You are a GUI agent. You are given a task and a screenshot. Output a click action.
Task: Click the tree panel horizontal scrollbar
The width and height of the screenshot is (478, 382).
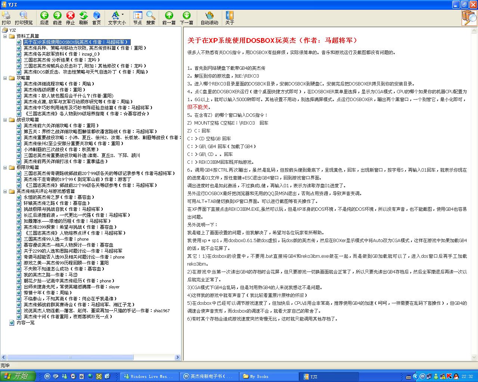pyautogui.click(x=70, y=357)
